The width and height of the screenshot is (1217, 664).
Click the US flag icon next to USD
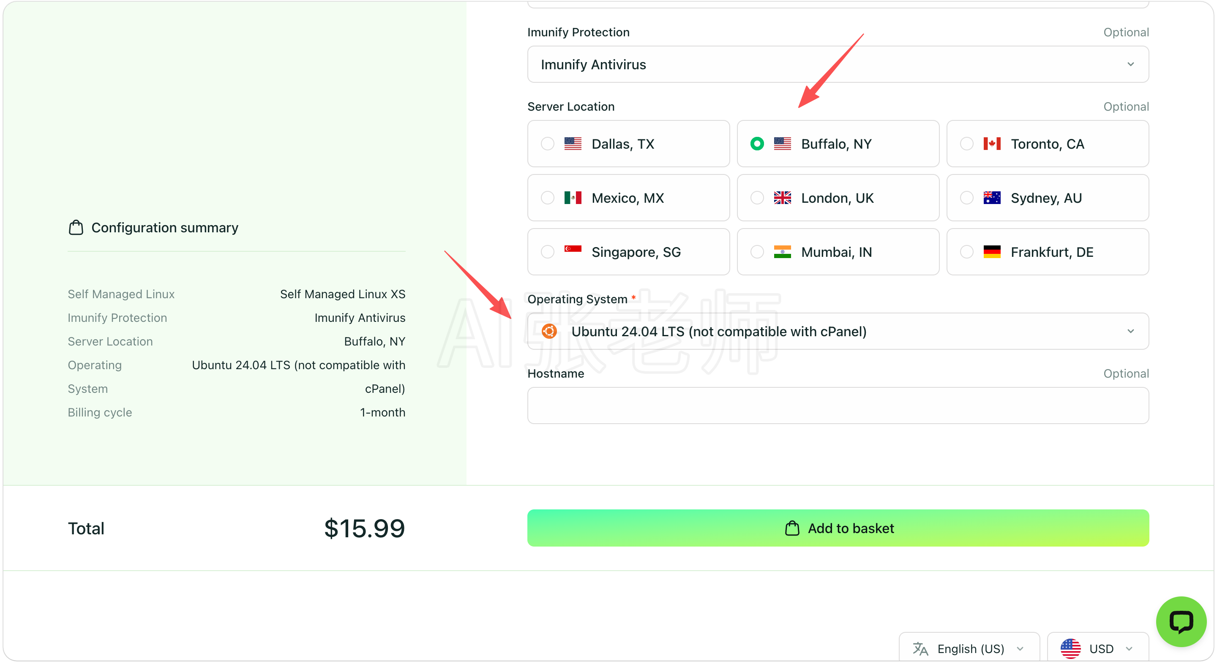tap(1070, 648)
